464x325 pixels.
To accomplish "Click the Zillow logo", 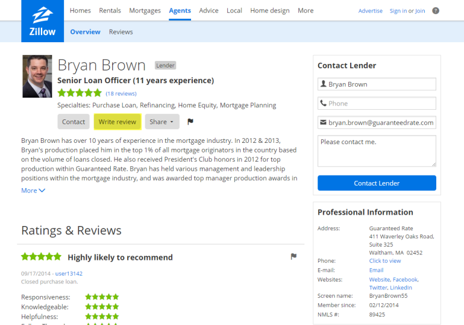I will click(x=42, y=21).
